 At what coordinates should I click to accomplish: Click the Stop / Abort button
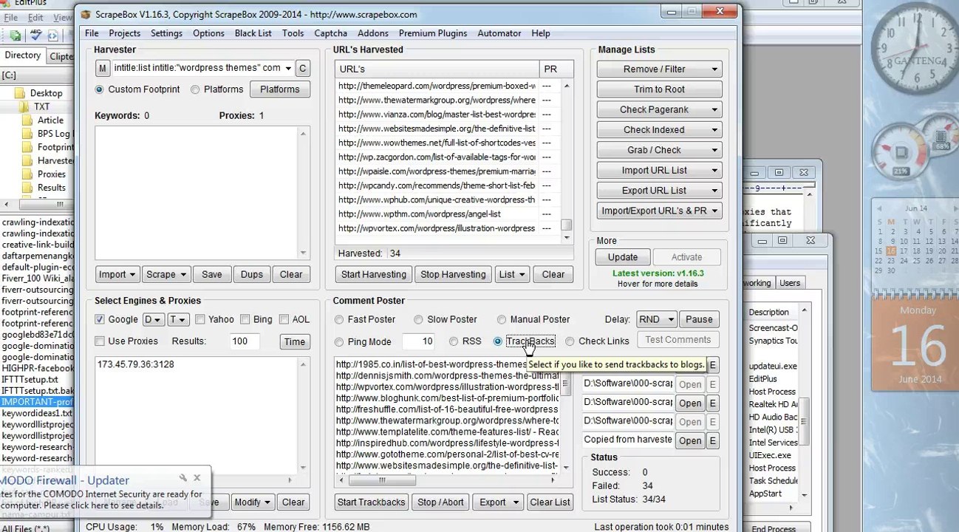pyautogui.click(x=440, y=502)
